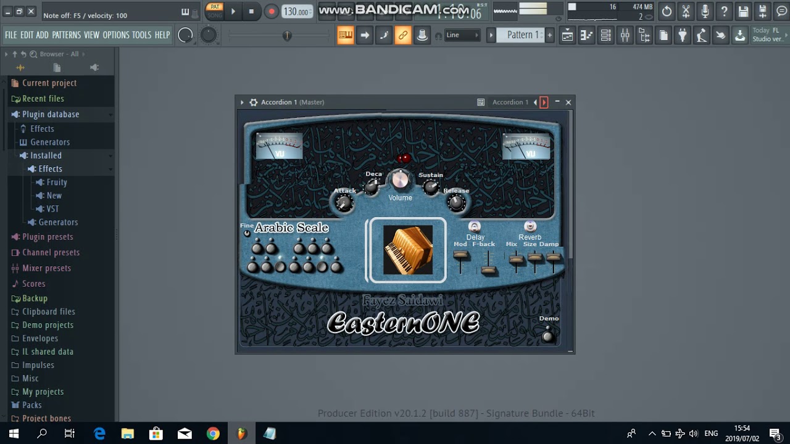Click the gear settings icon in Accordion window
This screenshot has height=444, width=790.
click(253, 102)
